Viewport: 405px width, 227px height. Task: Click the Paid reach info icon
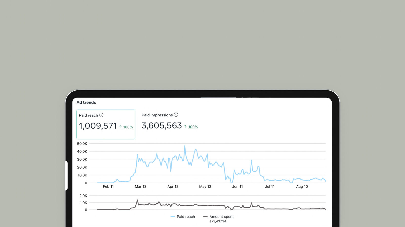(x=101, y=115)
